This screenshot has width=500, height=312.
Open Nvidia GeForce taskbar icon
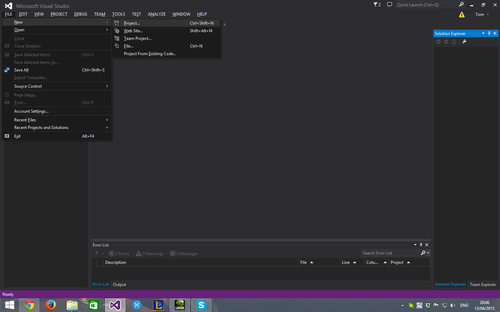(180, 305)
